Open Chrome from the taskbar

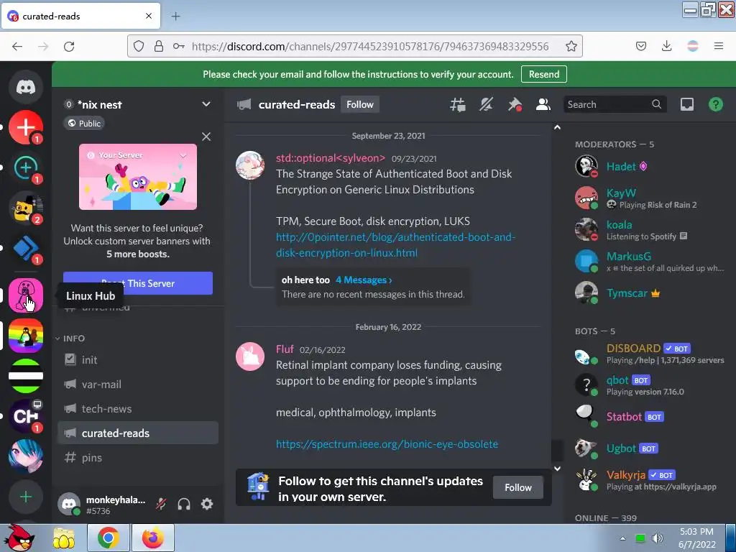108,538
